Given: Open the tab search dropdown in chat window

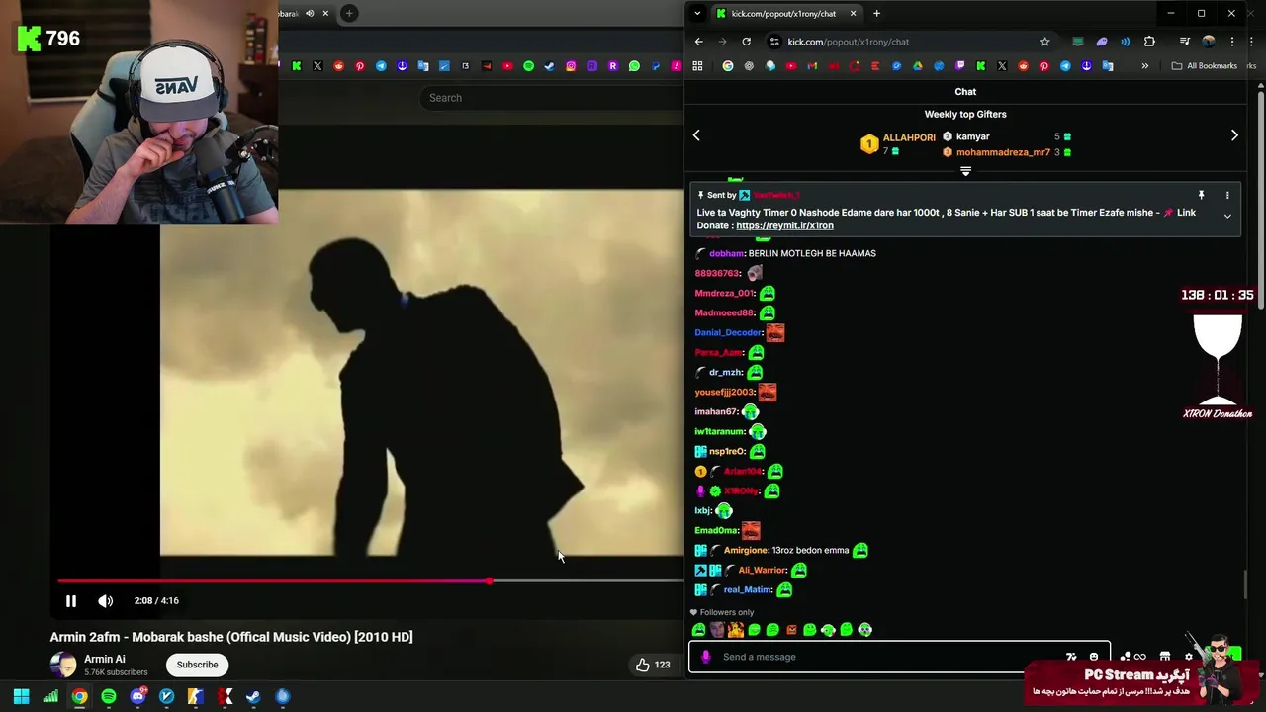Looking at the screenshot, I should (697, 13).
